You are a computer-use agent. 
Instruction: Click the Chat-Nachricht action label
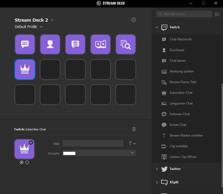181,39
